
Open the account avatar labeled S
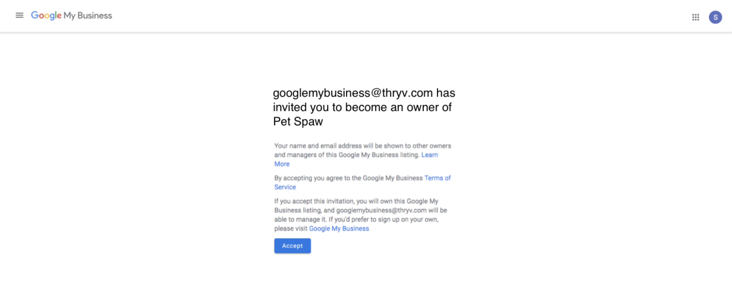[715, 17]
